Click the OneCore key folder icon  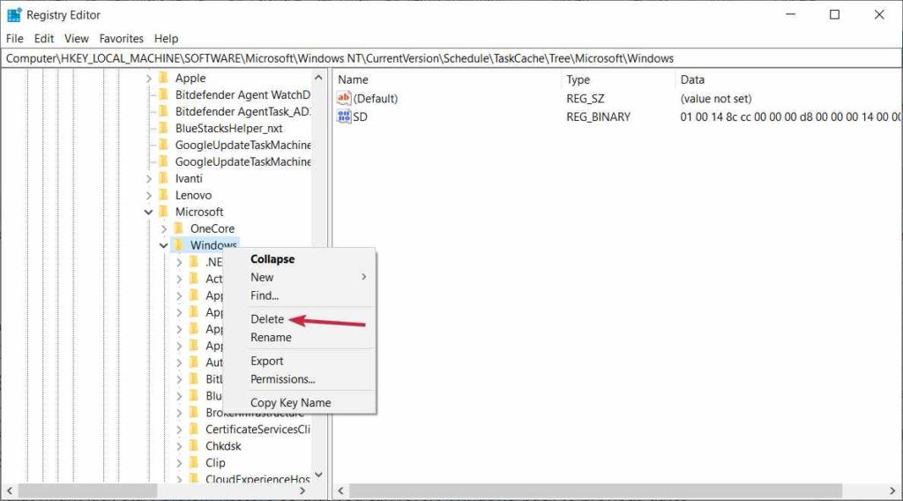coord(178,228)
